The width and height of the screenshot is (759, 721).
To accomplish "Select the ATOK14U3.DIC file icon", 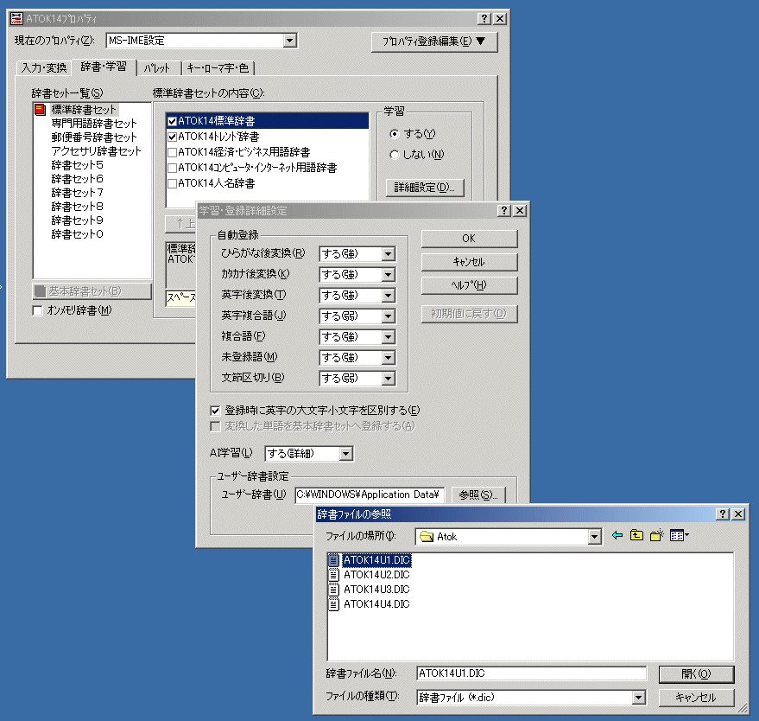I will click(333, 590).
